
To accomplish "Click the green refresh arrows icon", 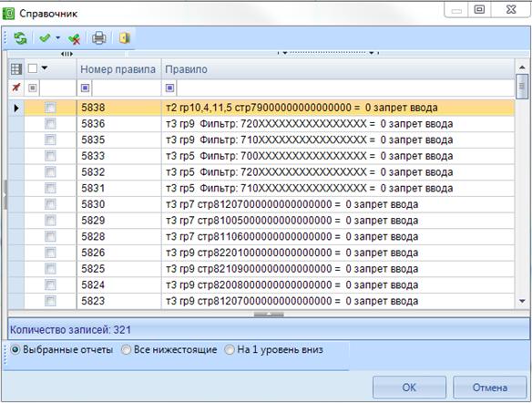I will coord(20,38).
